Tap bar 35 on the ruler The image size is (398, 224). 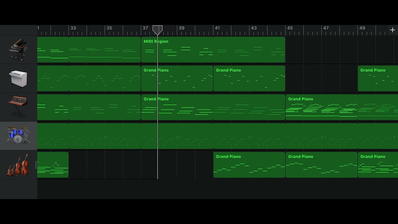(x=109, y=28)
